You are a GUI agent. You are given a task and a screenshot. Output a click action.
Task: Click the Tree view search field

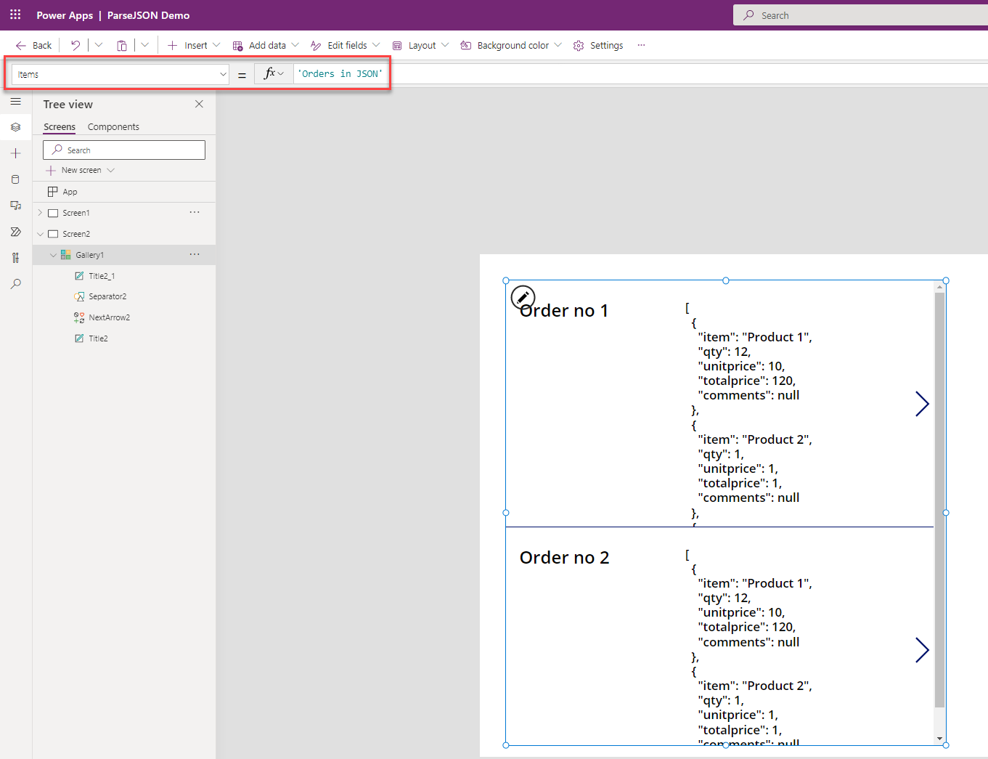124,150
